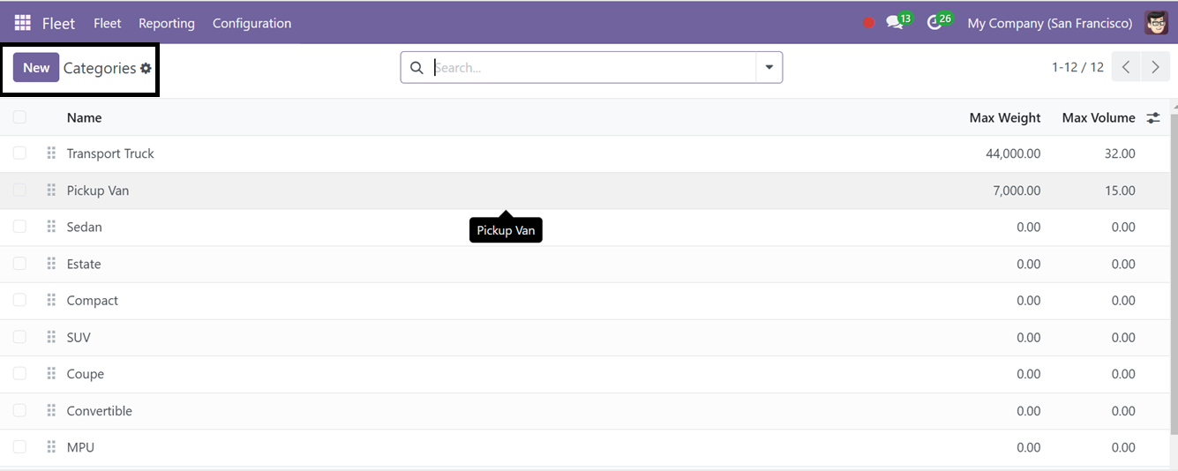Check the Estate row checkbox

(x=19, y=264)
